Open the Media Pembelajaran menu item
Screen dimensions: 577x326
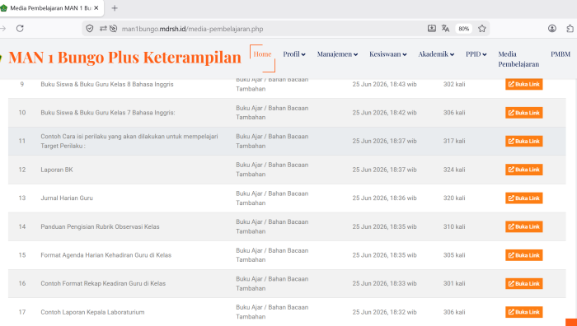click(518, 58)
